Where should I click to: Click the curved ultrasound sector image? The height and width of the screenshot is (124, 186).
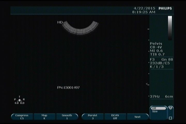point(80,28)
